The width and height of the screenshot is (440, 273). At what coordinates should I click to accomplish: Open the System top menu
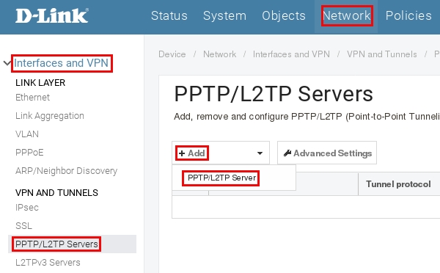click(225, 15)
